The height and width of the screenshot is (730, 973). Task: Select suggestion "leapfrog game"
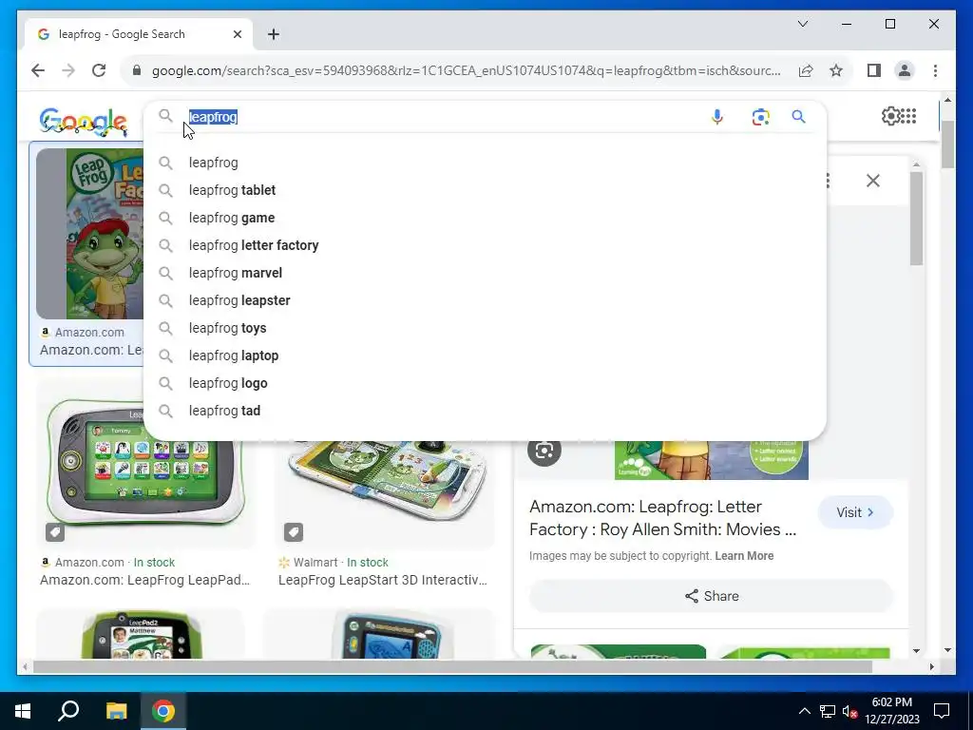coord(485,218)
